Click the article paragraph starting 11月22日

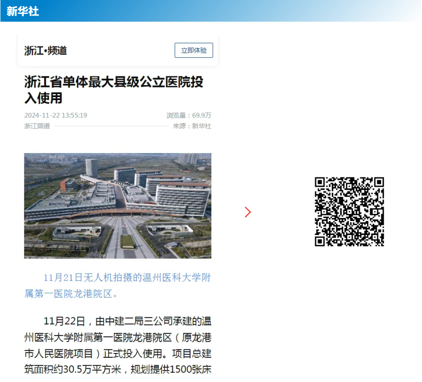tap(118, 345)
